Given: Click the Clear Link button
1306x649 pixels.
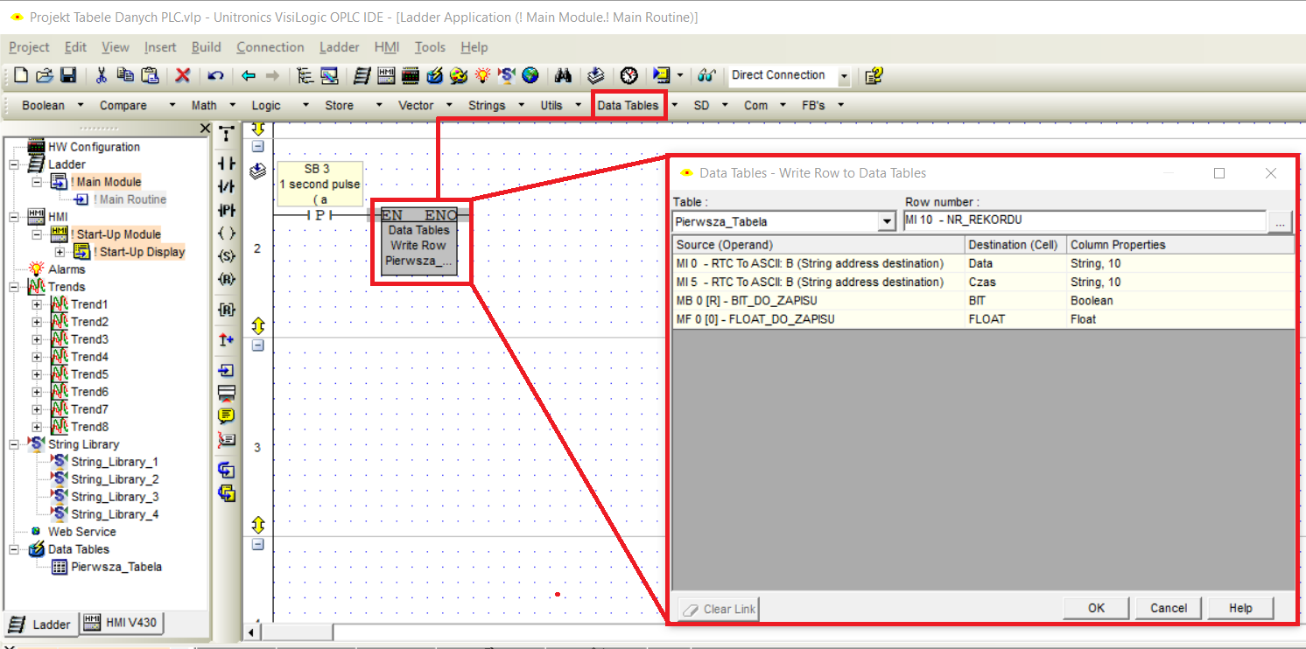Looking at the screenshot, I should tap(719, 609).
